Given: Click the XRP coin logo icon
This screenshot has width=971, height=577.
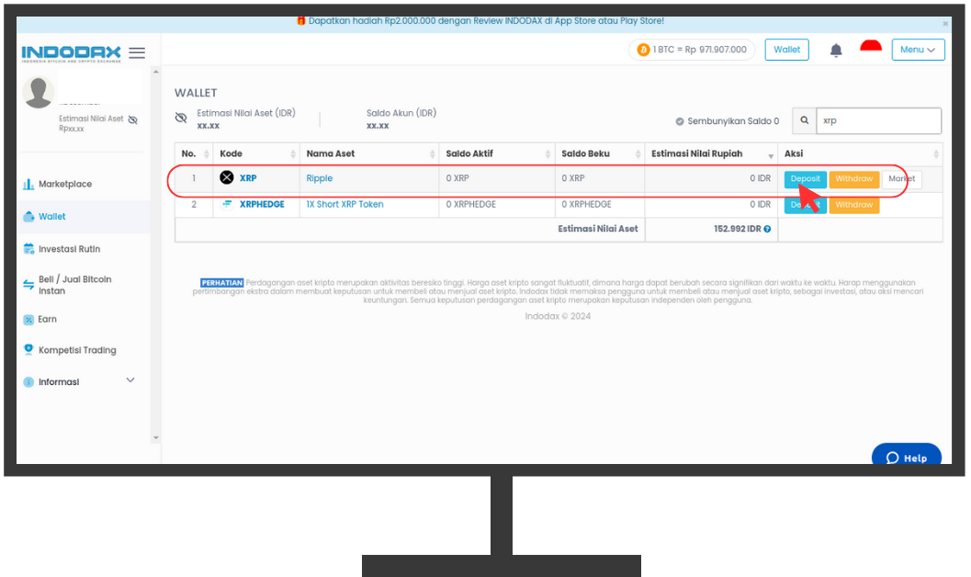Looking at the screenshot, I should coord(227,178).
